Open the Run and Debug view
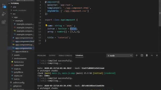 point(4,14)
